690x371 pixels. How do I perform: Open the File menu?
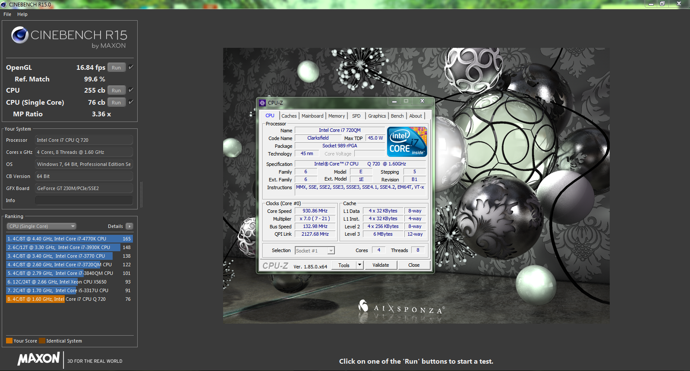7,14
